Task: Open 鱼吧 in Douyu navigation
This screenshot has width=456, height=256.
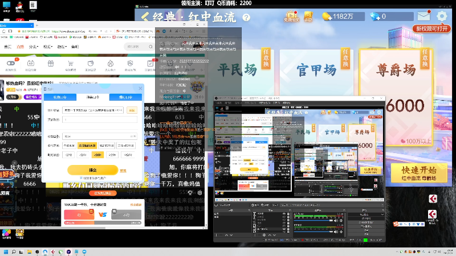Action: 75,47
